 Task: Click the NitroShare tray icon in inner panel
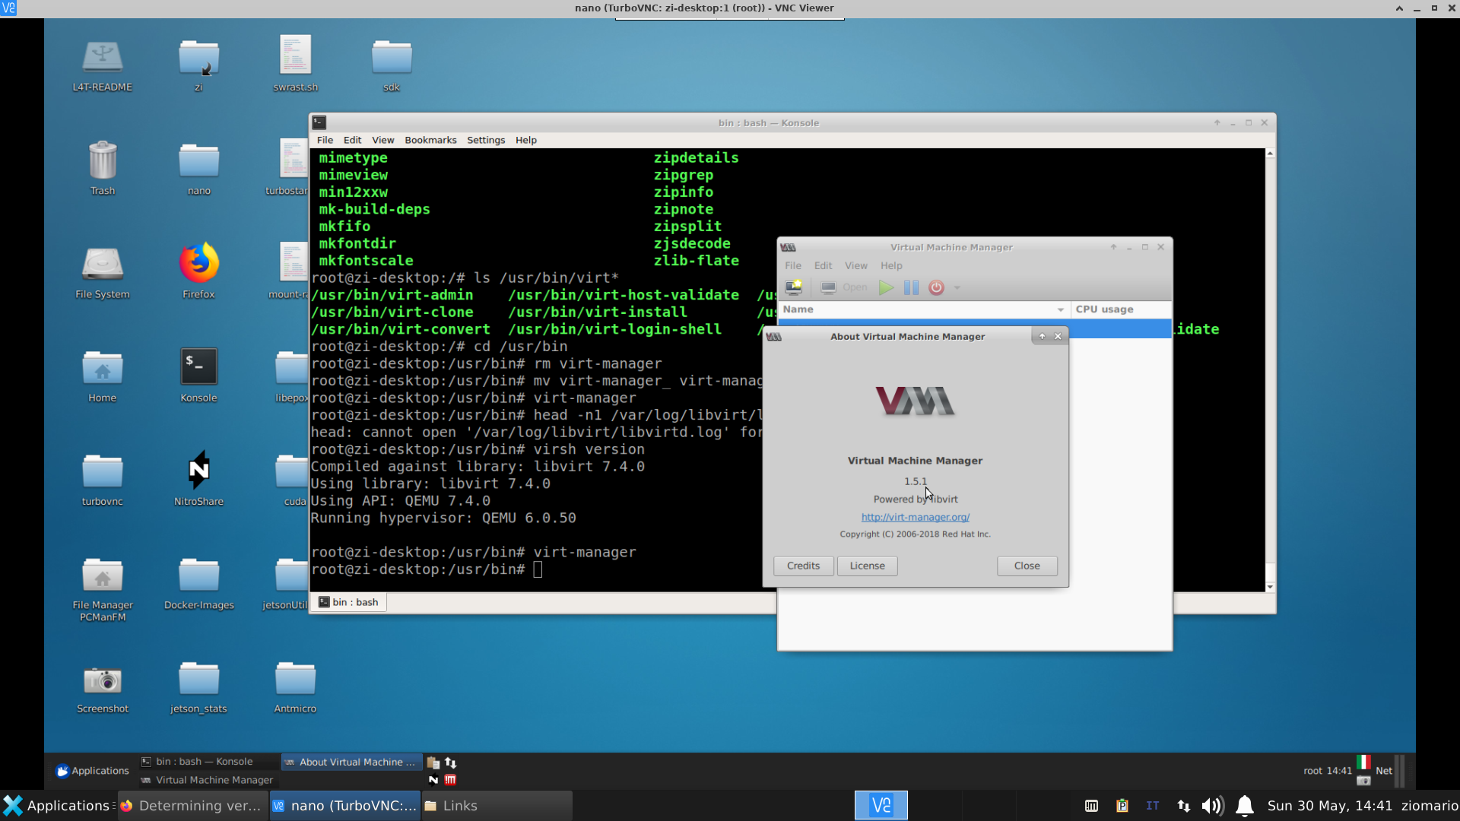[433, 779]
